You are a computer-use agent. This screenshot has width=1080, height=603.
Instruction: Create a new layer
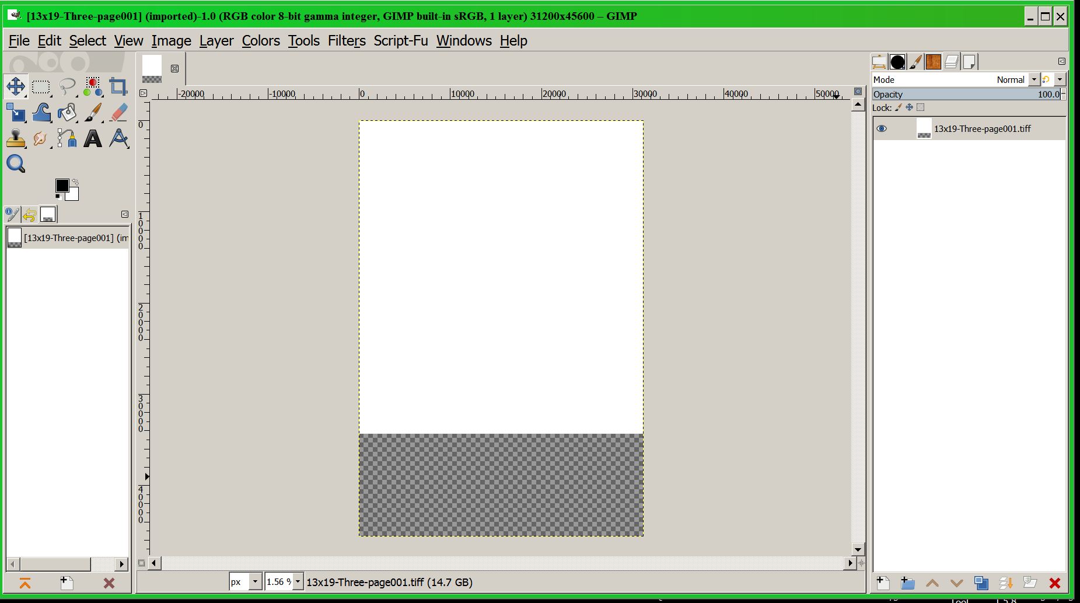tap(883, 583)
